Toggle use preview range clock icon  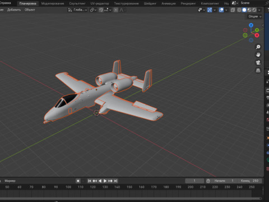click(x=208, y=181)
